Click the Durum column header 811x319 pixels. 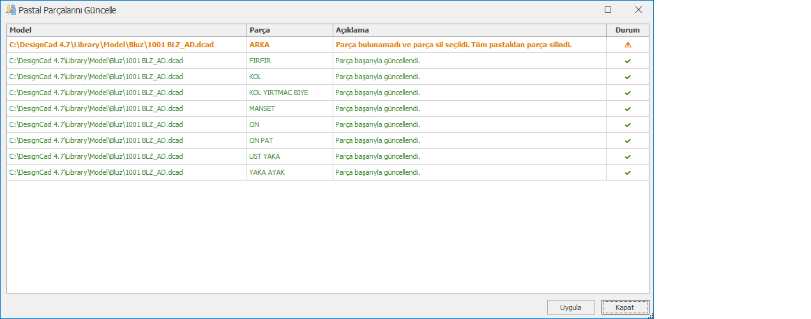coord(627,30)
